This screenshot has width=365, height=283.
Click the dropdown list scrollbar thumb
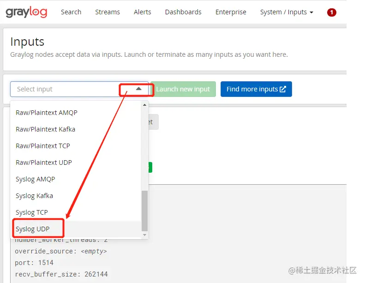144,211
